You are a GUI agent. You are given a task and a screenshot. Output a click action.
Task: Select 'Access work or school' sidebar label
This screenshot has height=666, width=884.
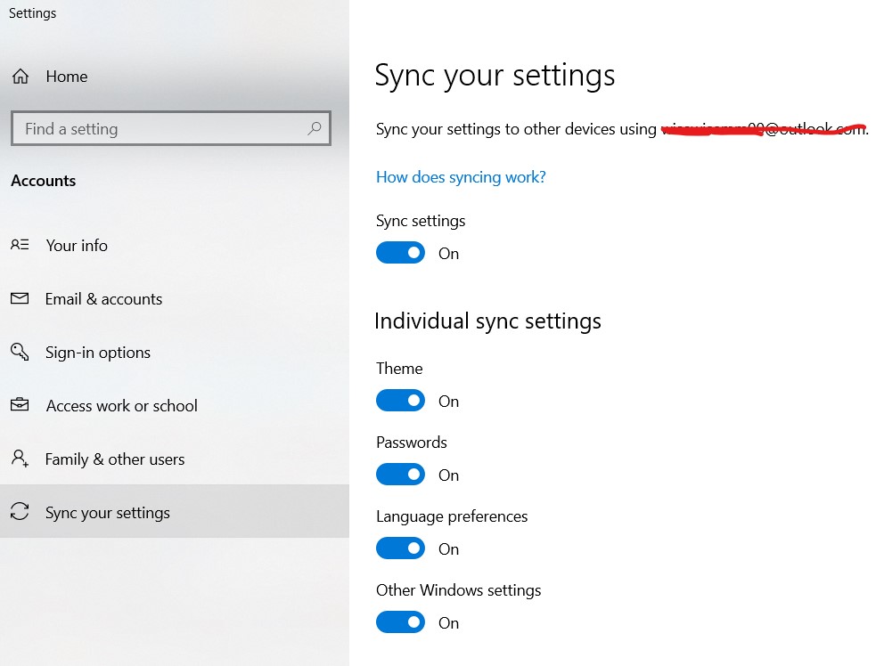tap(121, 406)
